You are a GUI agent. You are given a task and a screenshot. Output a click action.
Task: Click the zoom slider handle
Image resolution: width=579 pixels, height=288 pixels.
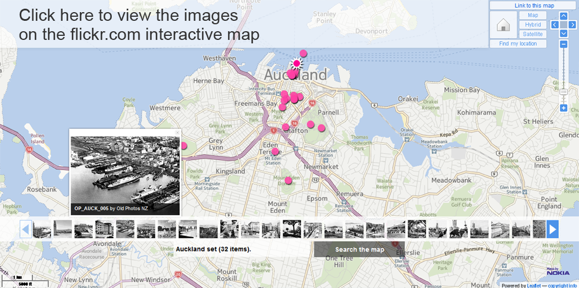click(x=563, y=91)
